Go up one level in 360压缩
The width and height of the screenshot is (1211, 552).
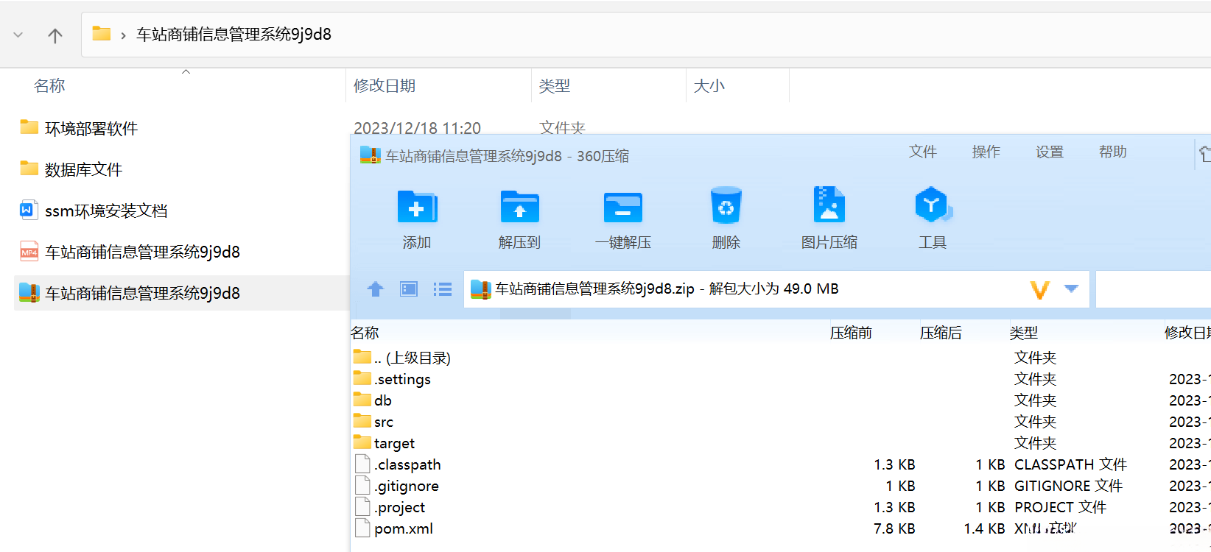pos(376,289)
